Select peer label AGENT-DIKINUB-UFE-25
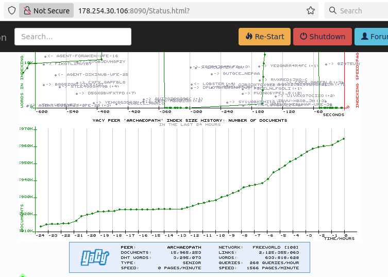This screenshot has width=388, height=277. point(97,74)
